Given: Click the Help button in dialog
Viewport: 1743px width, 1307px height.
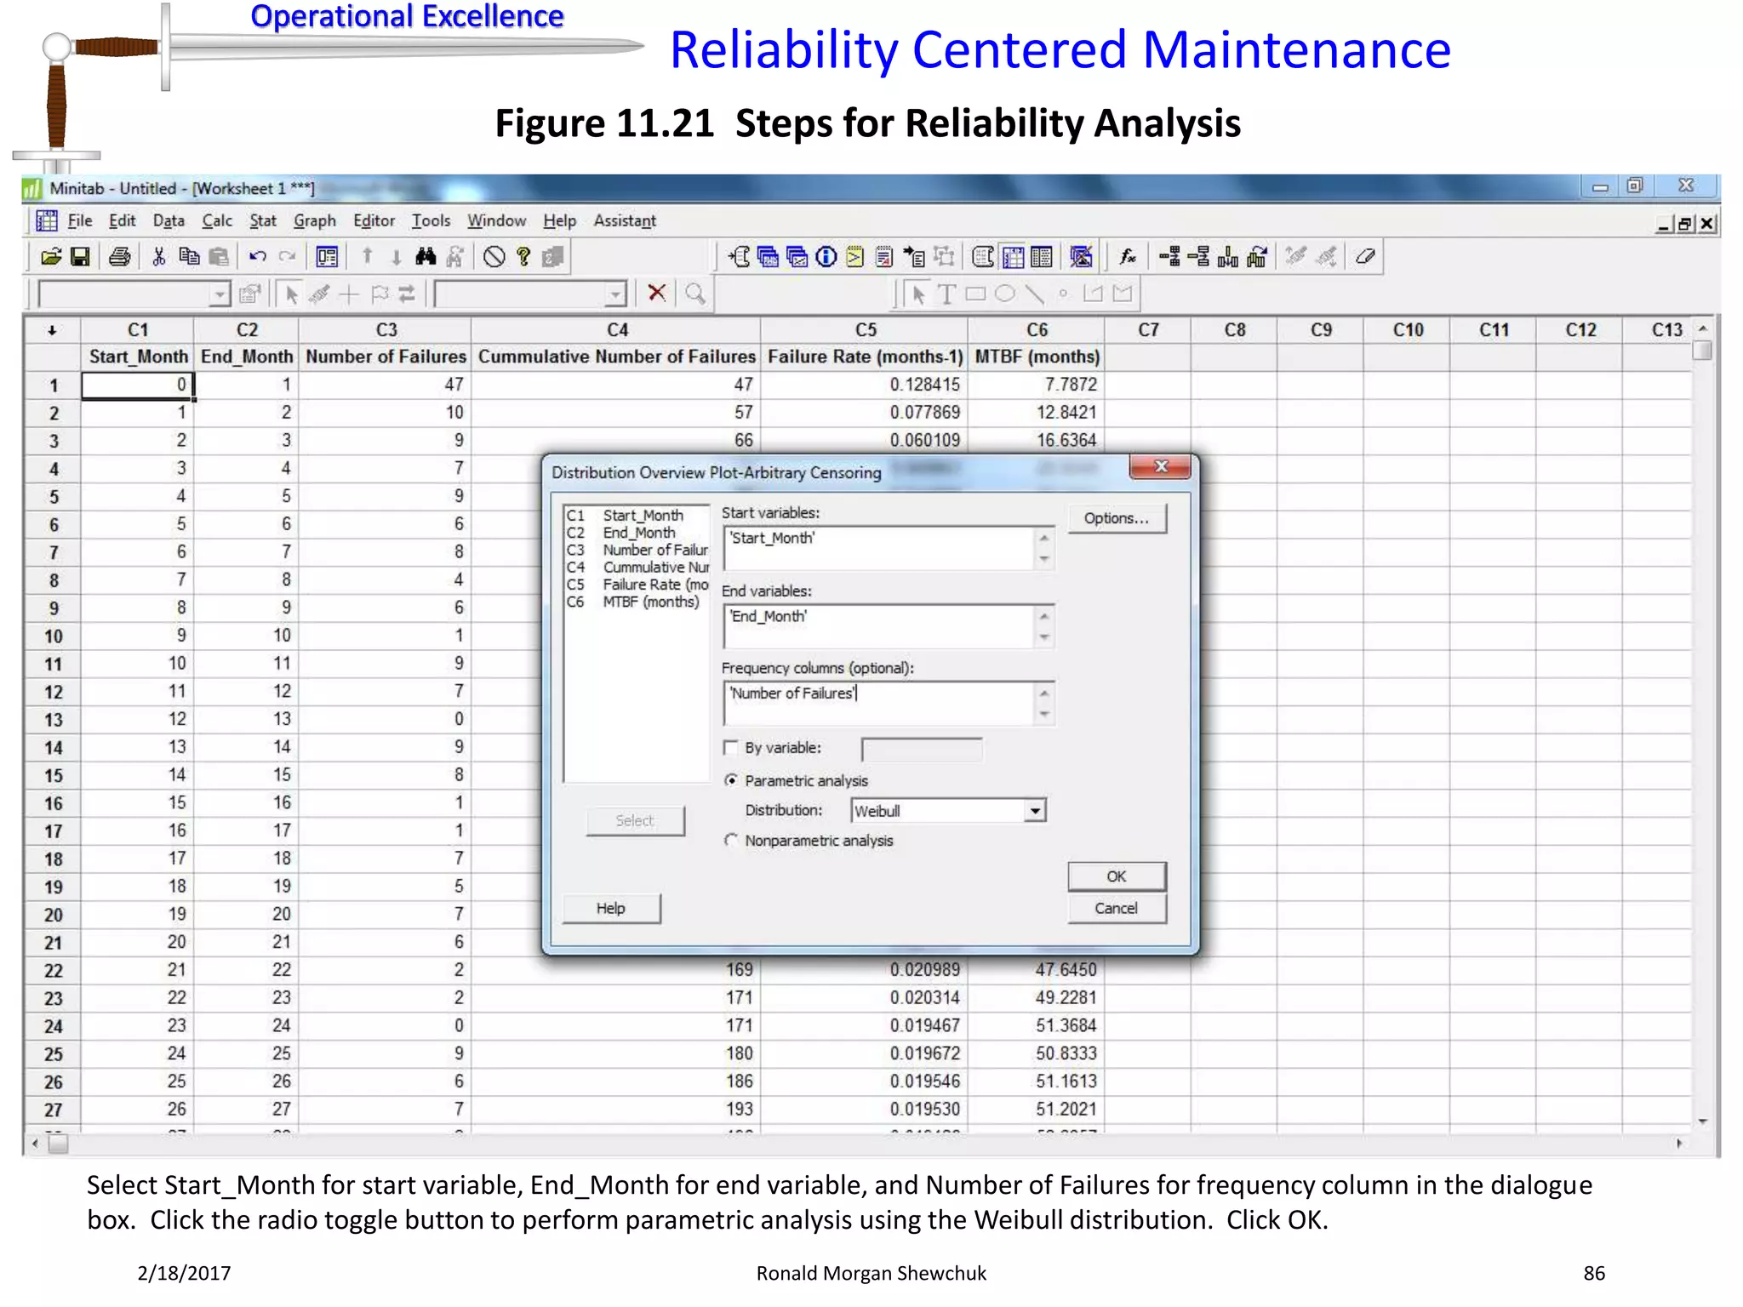Looking at the screenshot, I should click(x=611, y=909).
